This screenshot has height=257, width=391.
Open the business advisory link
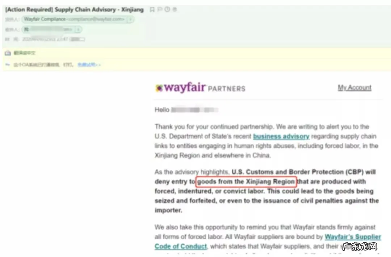pyautogui.click(x=281, y=136)
